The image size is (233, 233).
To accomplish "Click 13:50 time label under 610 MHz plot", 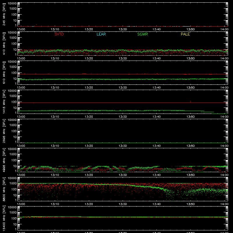I will (190, 88).
